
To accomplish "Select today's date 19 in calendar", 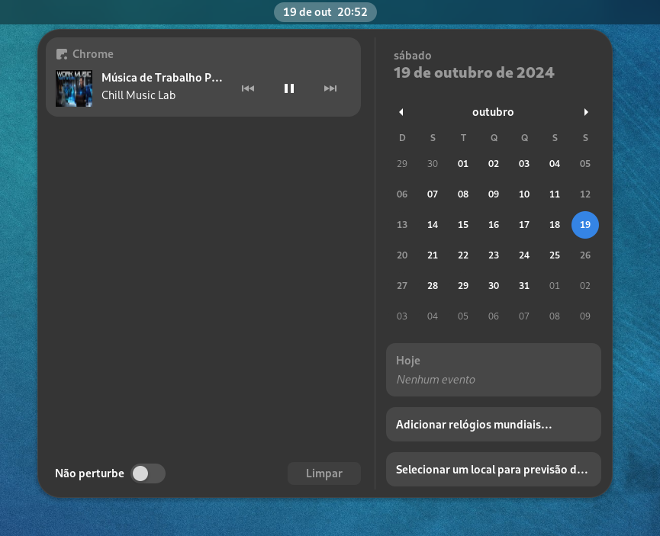I will pos(585,225).
